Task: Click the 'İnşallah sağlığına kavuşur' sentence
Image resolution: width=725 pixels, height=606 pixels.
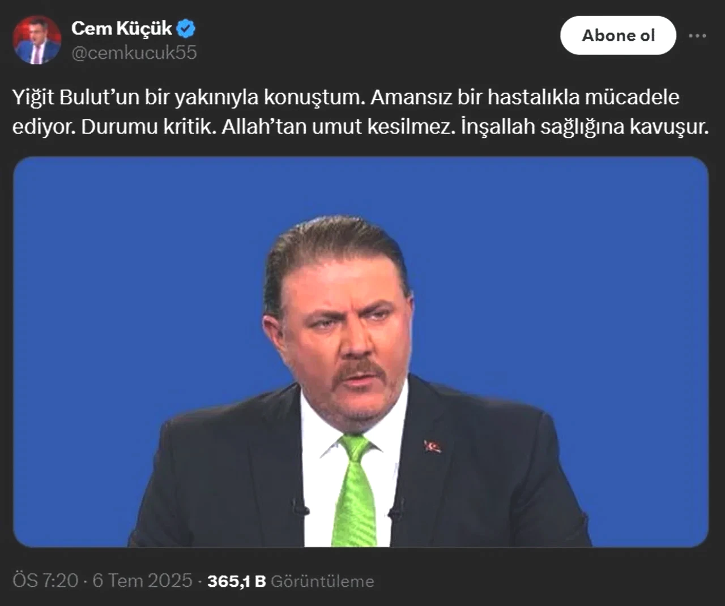Action: (x=585, y=127)
